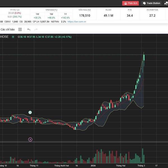The height and width of the screenshot is (168, 168).
Task: Select the P/E value 34.4
Action: tap(130, 16)
